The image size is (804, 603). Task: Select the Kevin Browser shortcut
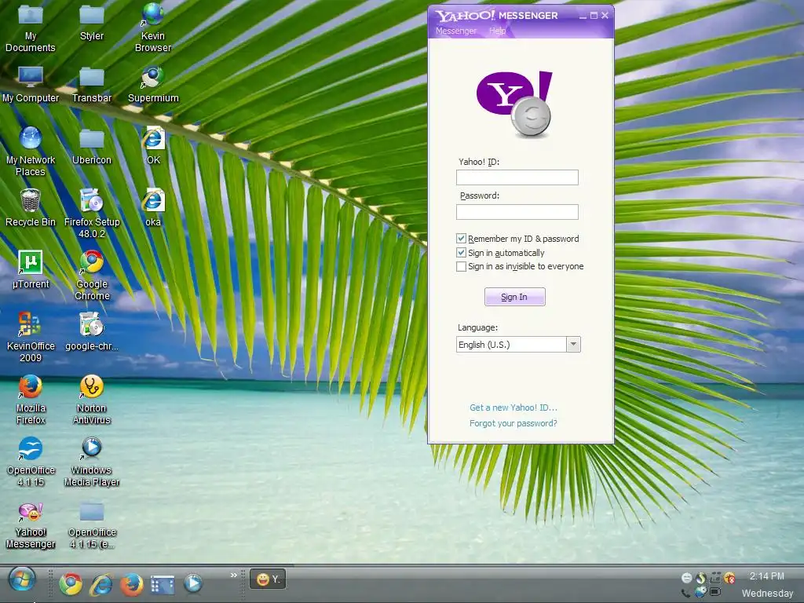[153, 27]
